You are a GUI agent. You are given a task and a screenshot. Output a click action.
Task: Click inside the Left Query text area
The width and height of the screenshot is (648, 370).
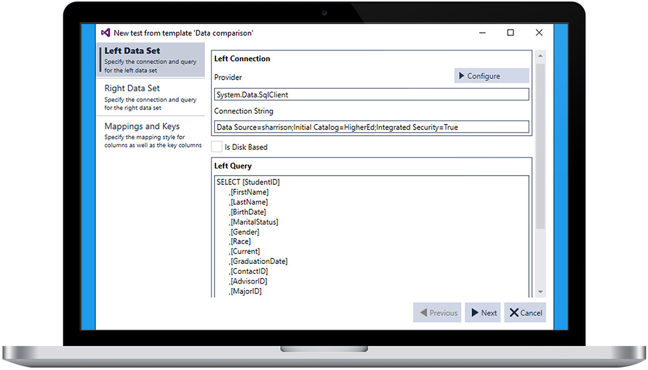tap(372, 237)
